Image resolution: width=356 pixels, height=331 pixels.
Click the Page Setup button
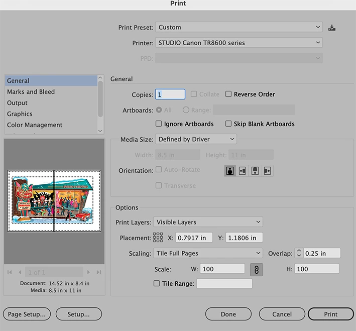point(27,314)
